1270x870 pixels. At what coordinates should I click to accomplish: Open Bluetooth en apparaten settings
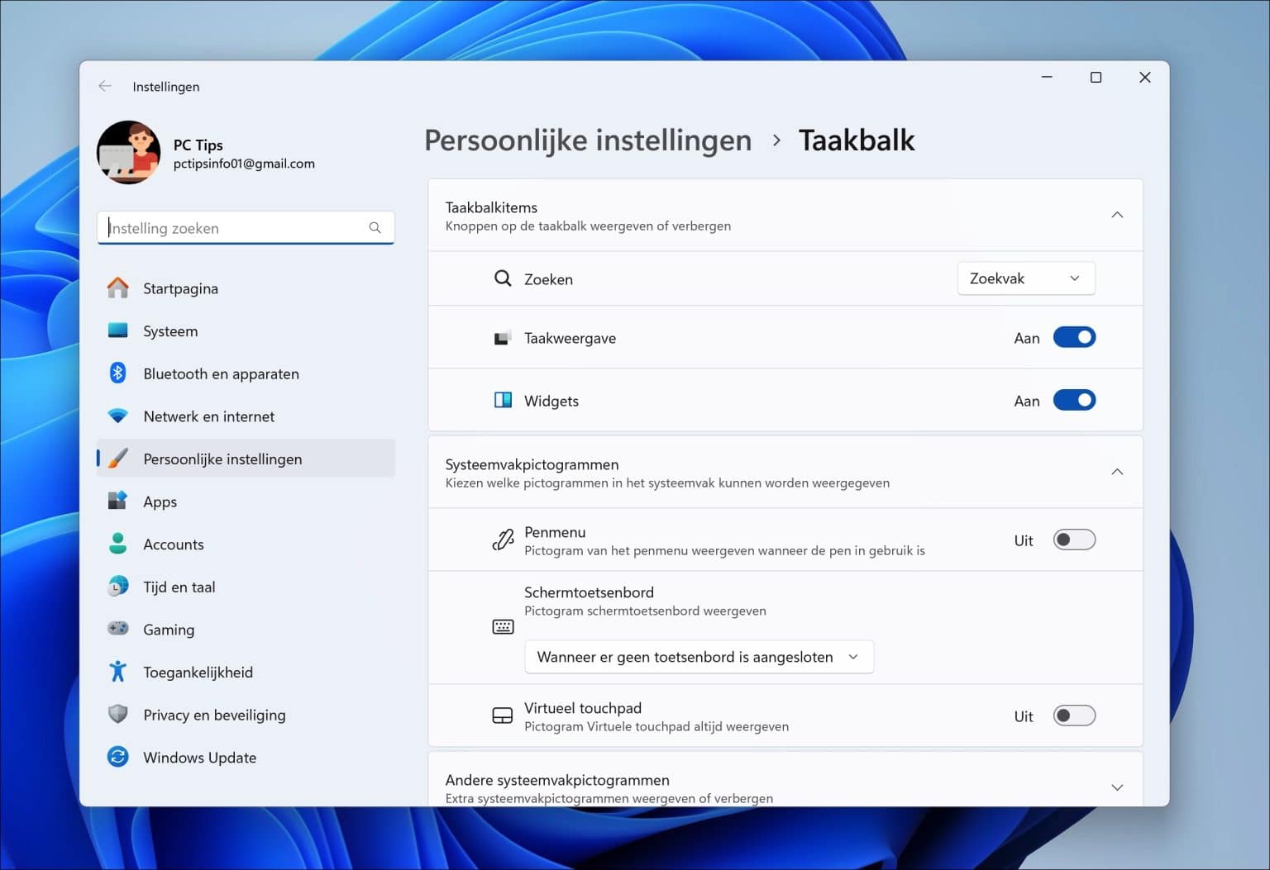pyautogui.click(x=221, y=373)
